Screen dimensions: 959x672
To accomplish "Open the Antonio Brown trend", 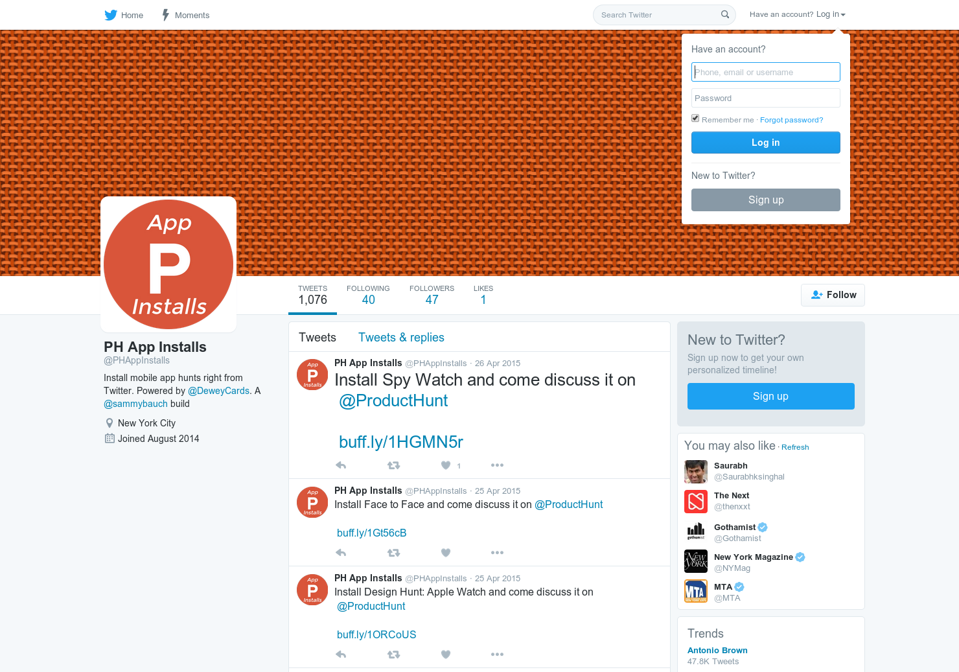I will click(717, 650).
